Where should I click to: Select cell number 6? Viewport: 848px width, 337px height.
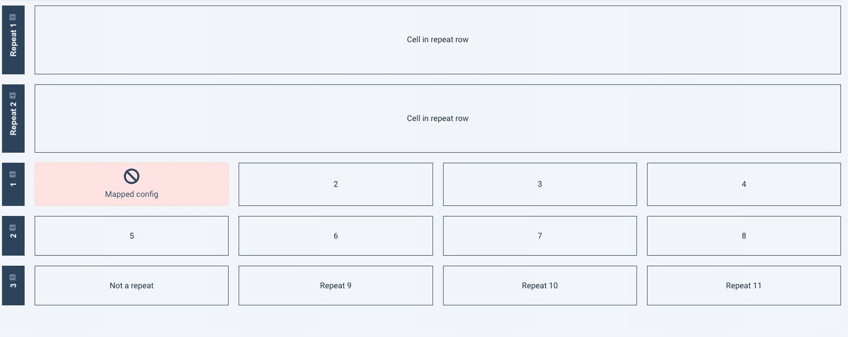[x=336, y=236]
